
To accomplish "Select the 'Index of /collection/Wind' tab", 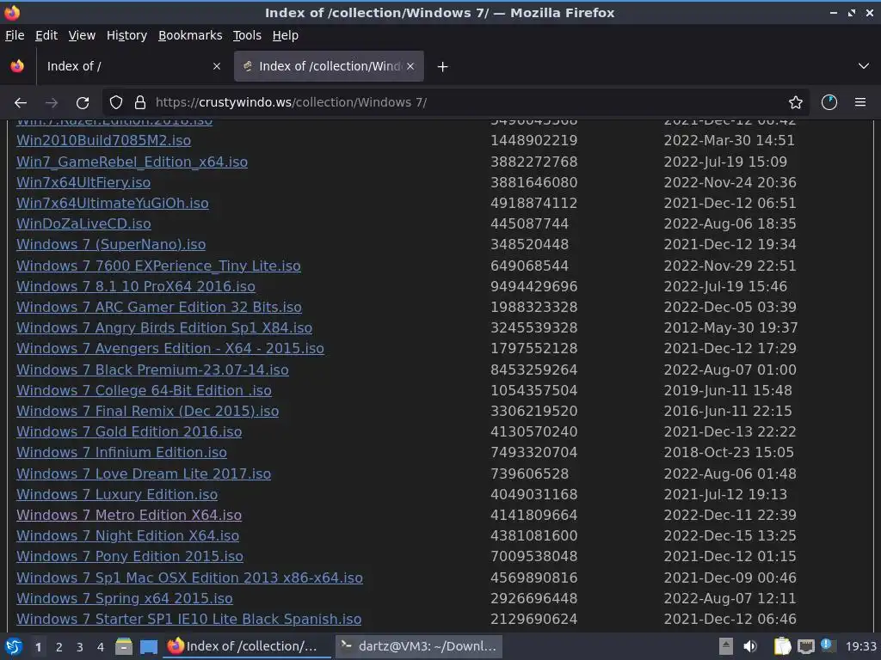I will 329,66.
